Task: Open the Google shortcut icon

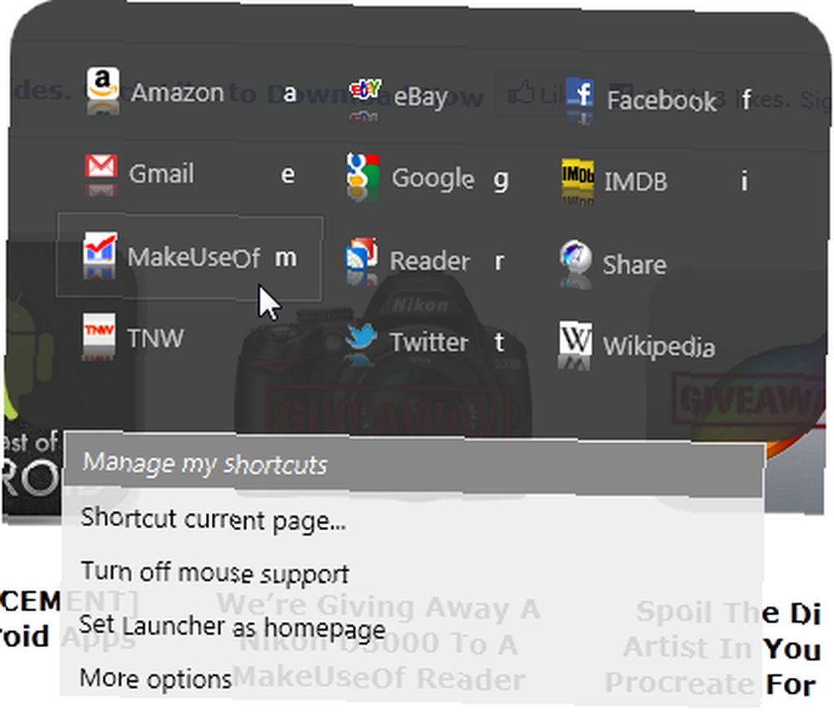Action: pos(363,170)
